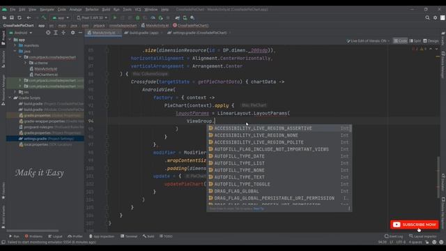Switch to the build.gradle (:app) tab
Screen dimensions: 446x251
pos(144,33)
